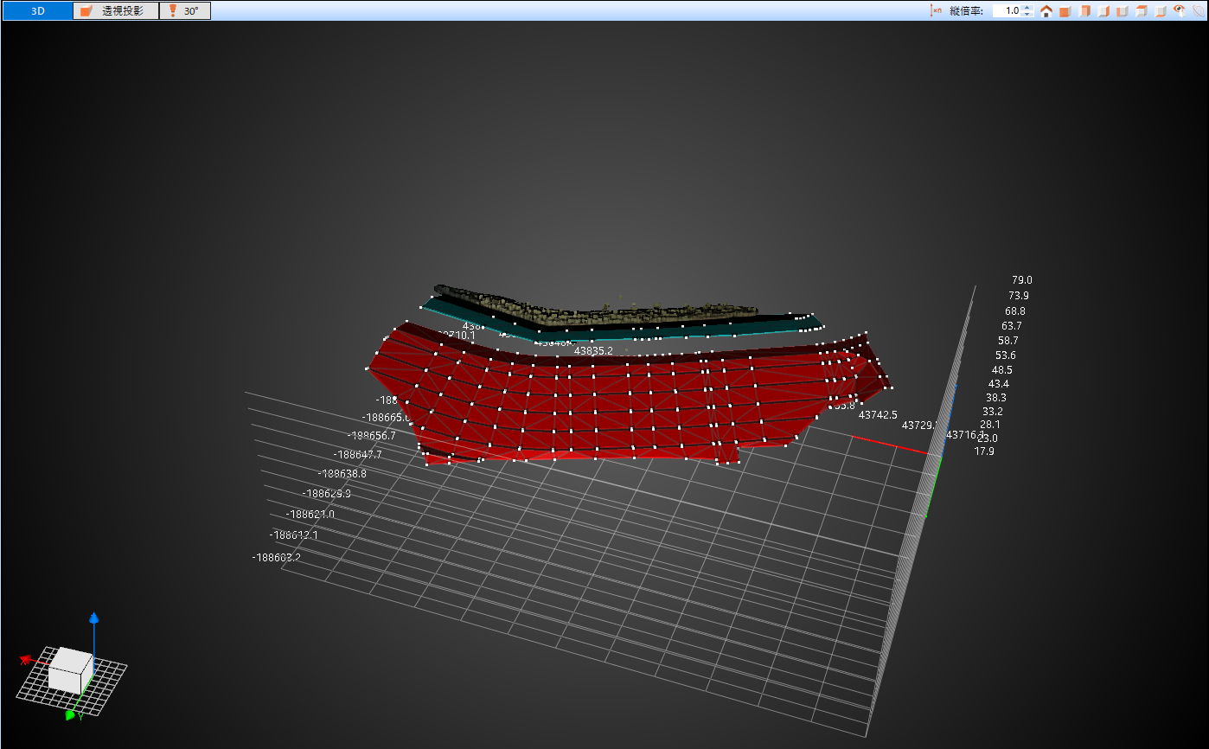Select the front face view cube icon
The width and height of the screenshot is (1209, 749).
point(1065,11)
